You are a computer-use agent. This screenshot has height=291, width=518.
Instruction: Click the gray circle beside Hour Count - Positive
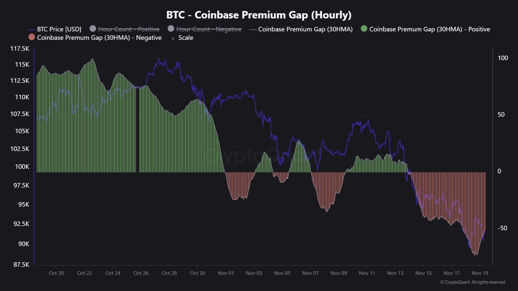pyautogui.click(x=93, y=29)
